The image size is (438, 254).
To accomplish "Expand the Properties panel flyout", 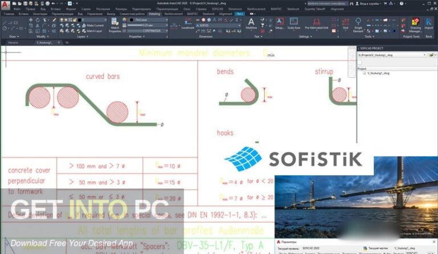I will coord(137,37).
